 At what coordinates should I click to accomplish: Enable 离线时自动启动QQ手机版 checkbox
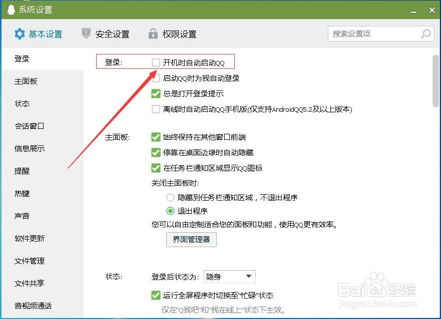point(156,109)
